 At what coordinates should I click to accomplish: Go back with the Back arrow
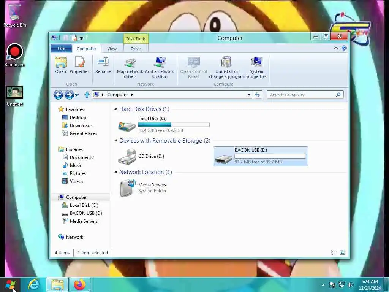click(58, 95)
